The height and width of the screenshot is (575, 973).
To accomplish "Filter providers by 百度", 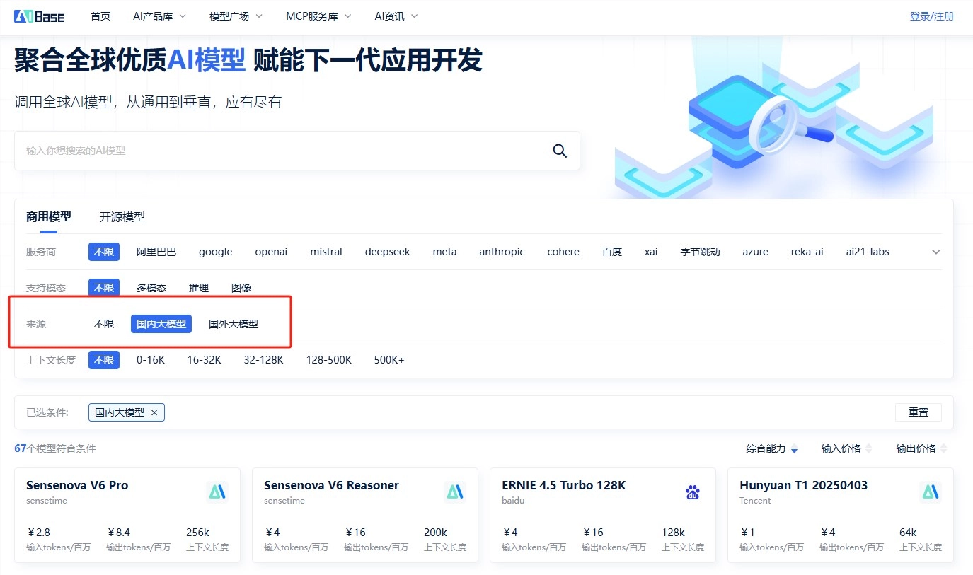I will click(x=612, y=252).
